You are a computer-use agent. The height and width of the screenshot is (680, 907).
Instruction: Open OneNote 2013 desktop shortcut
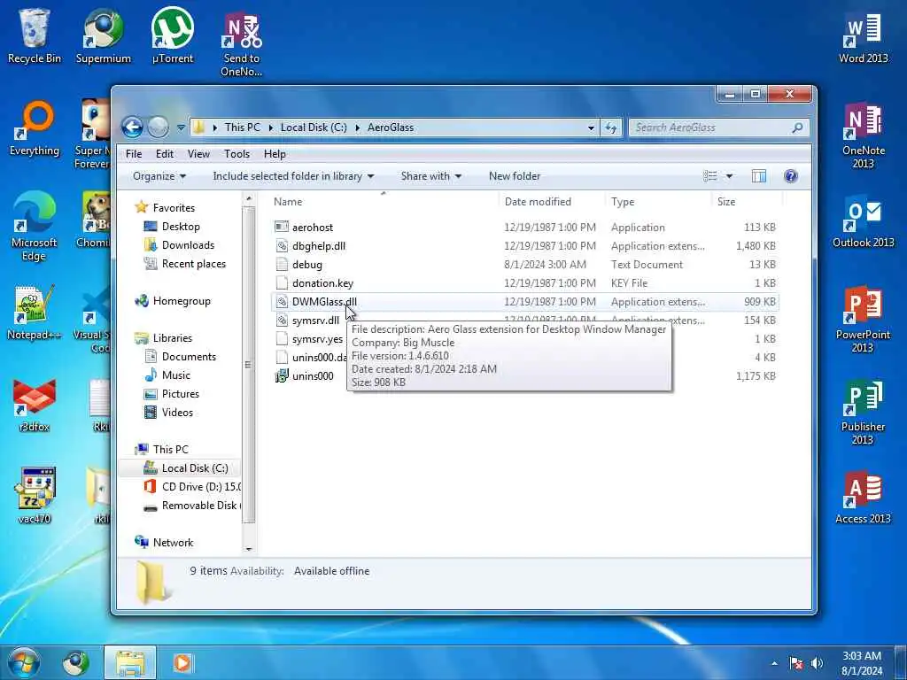click(863, 135)
